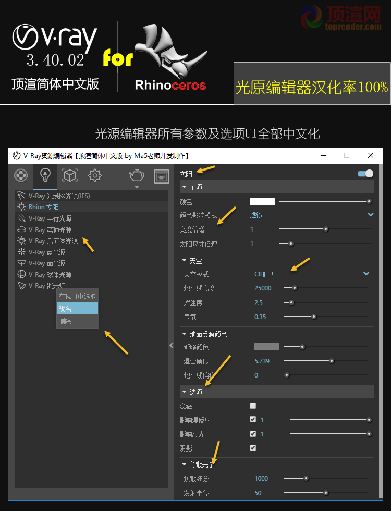Click the 聚光灯 spotlight icon
The image size is (391, 511).
(x=21, y=286)
